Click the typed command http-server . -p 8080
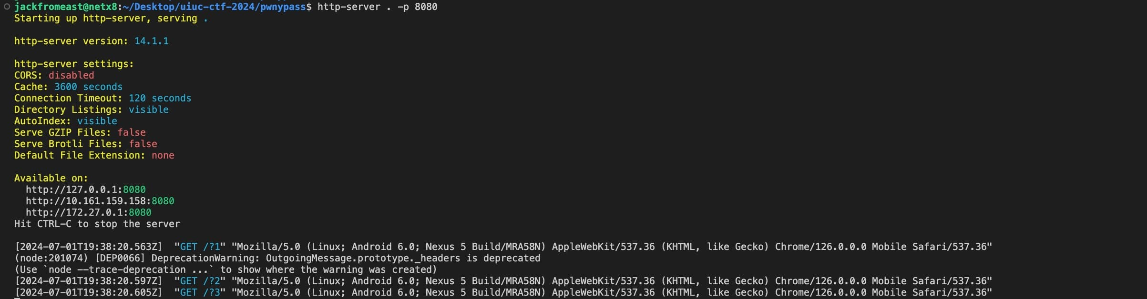1147x299 pixels. 377,7
